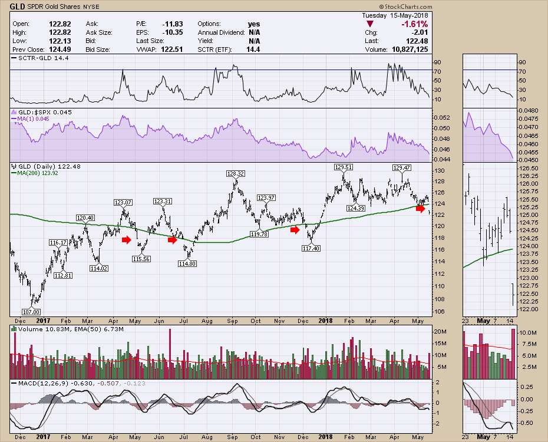
Task: Click the 116.17 price label
Action: (x=58, y=243)
